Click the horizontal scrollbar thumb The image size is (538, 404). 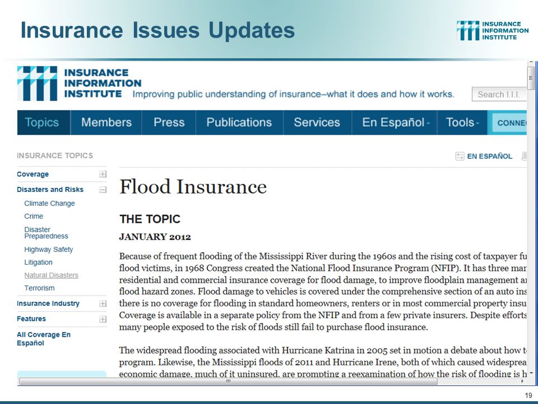(228, 382)
